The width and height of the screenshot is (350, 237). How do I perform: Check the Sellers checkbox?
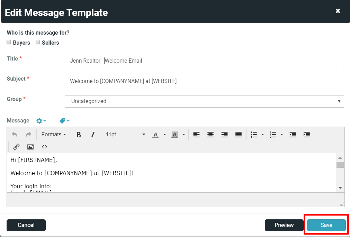point(38,42)
